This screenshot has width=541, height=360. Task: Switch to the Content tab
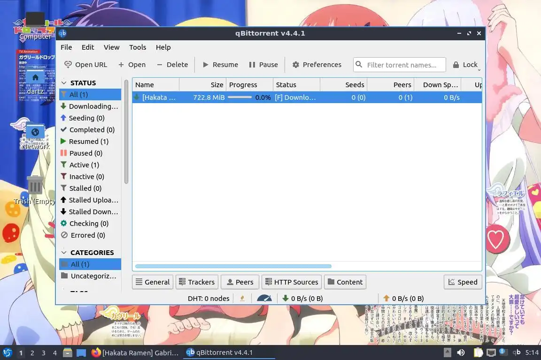coord(345,282)
